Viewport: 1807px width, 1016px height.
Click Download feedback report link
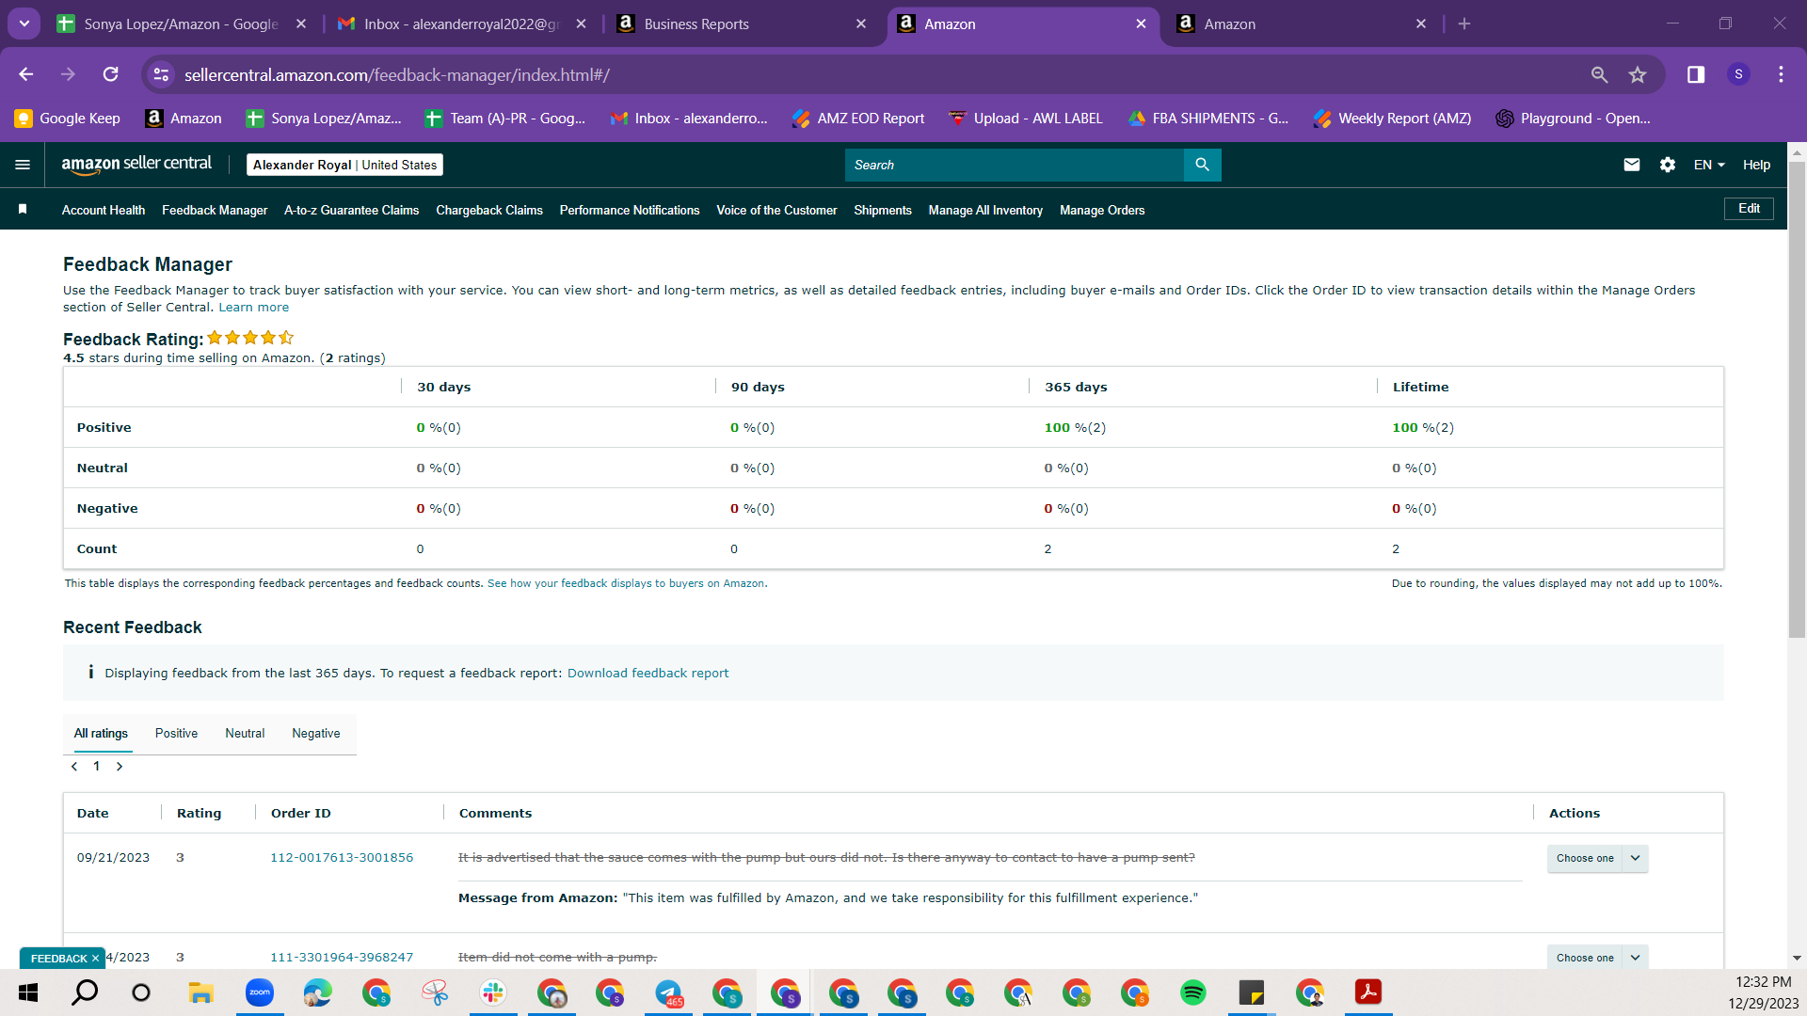648,674
